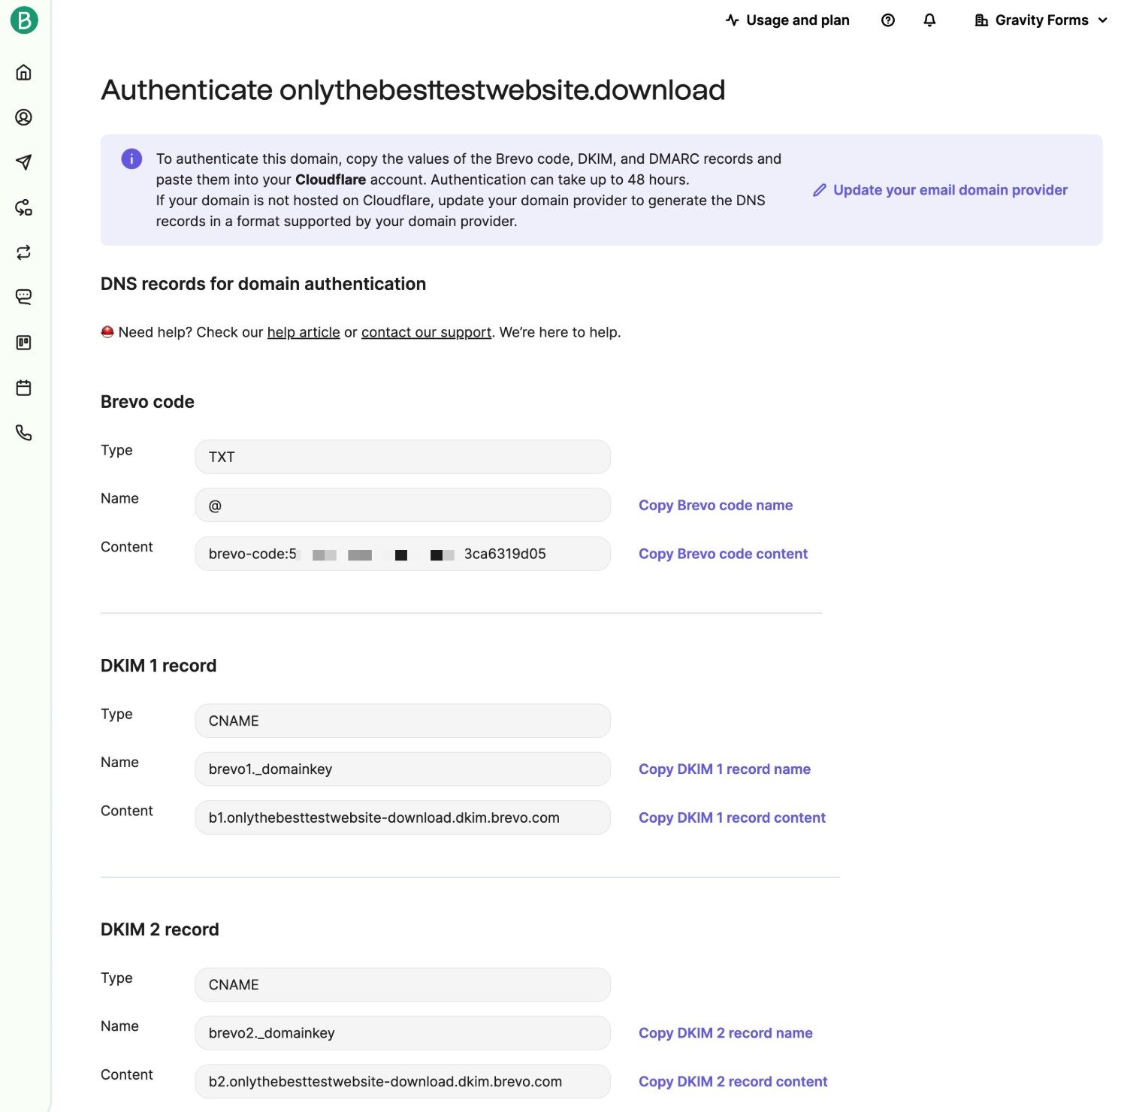Click the DKIM 2 record heading
Viewport: 1127px width, 1112px height.
tap(160, 929)
